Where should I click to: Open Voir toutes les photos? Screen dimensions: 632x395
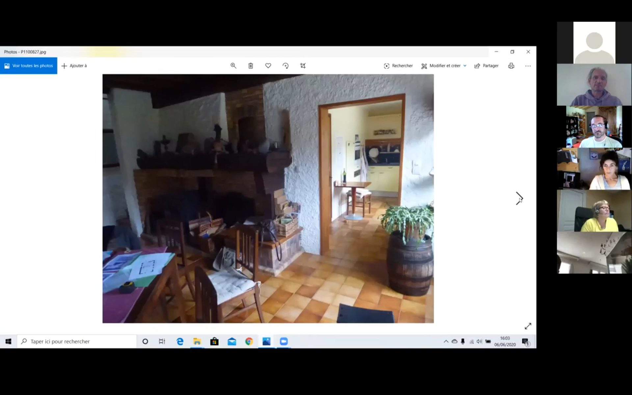tap(29, 66)
